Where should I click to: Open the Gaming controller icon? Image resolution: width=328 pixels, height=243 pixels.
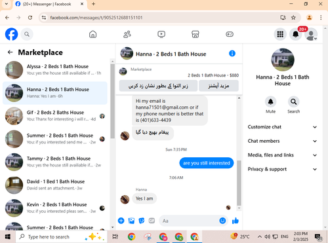pos(230,34)
